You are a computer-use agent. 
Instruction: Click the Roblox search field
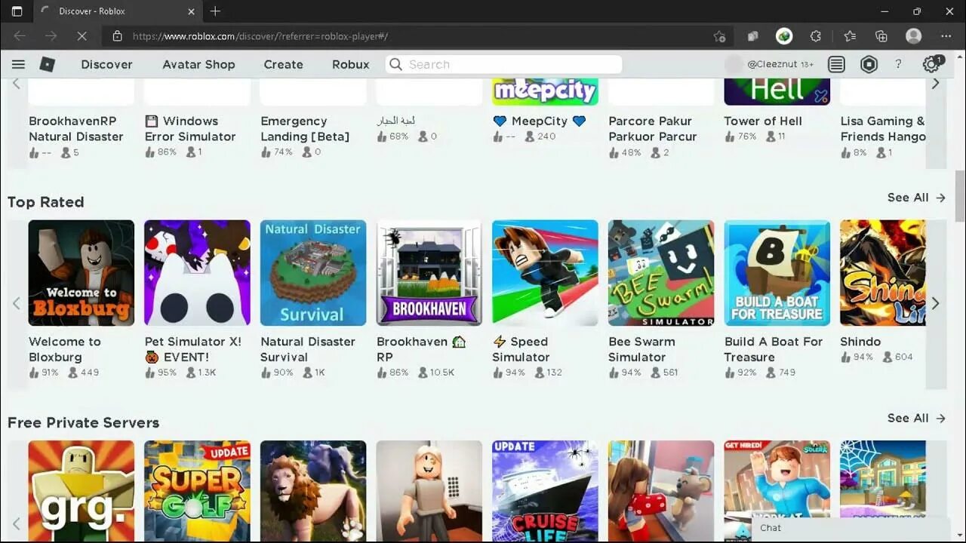click(504, 64)
